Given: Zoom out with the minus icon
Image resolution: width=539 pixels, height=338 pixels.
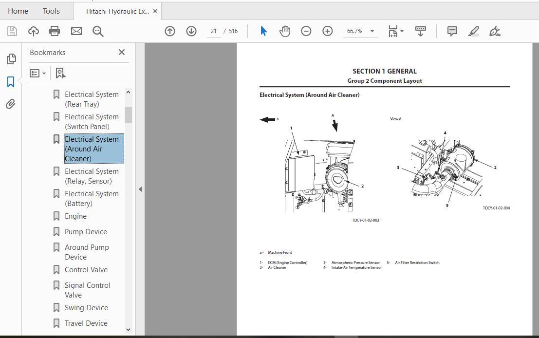Looking at the screenshot, I should pyautogui.click(x=306, y=31).
